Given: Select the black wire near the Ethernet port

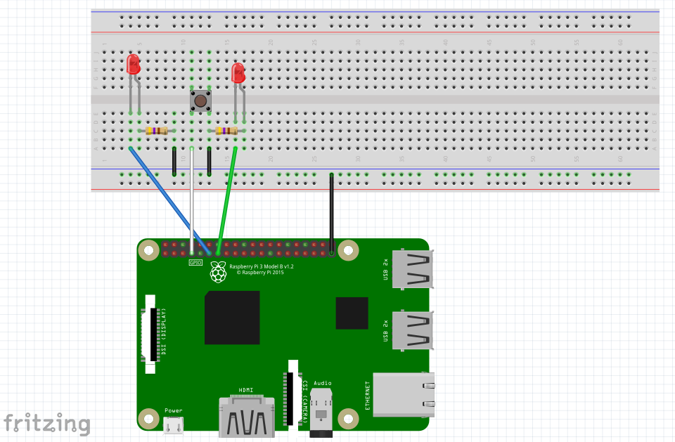Looking at the screenshot, I should point(330,211).
